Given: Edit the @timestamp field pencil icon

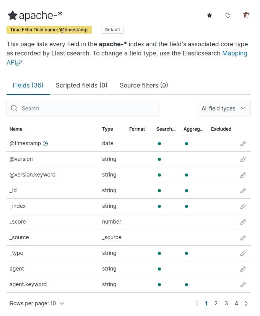Looking at the screenshot, I should coord(243,144).
